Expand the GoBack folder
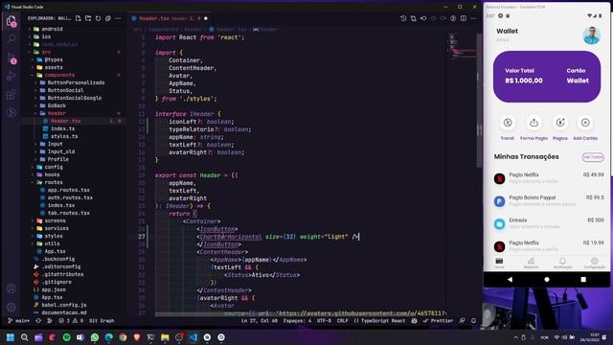Viewport: 613px width, 345px height. [x=57, y=105]
